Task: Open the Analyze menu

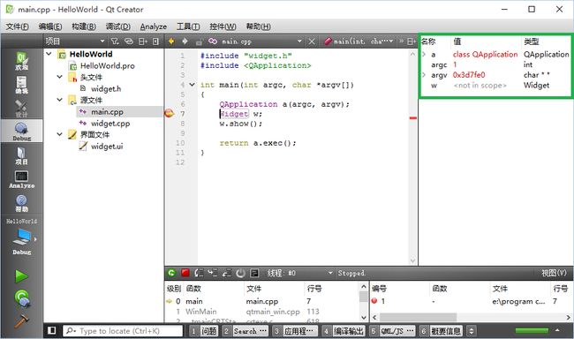Action: point(153,26)
